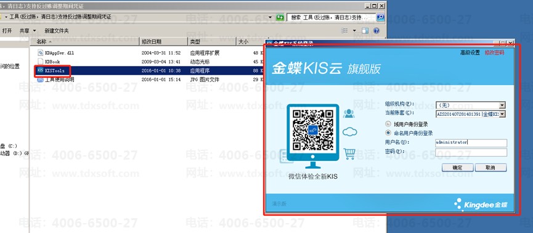Click the 确定 button in login dialog
The width and height of the screenshot is (533, 233).
[458, 168]
